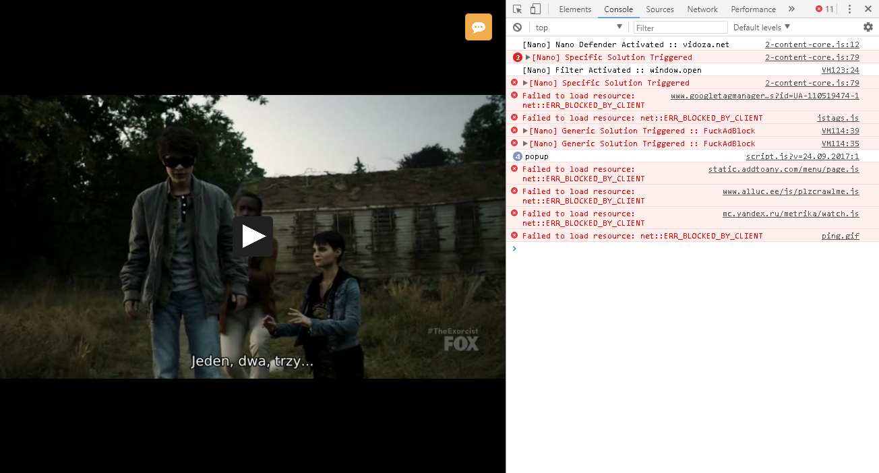Click the blue popup info badge icon
The width and height of the screenshot is (879, 473).
pyautogui.click(x=516, y=156)
